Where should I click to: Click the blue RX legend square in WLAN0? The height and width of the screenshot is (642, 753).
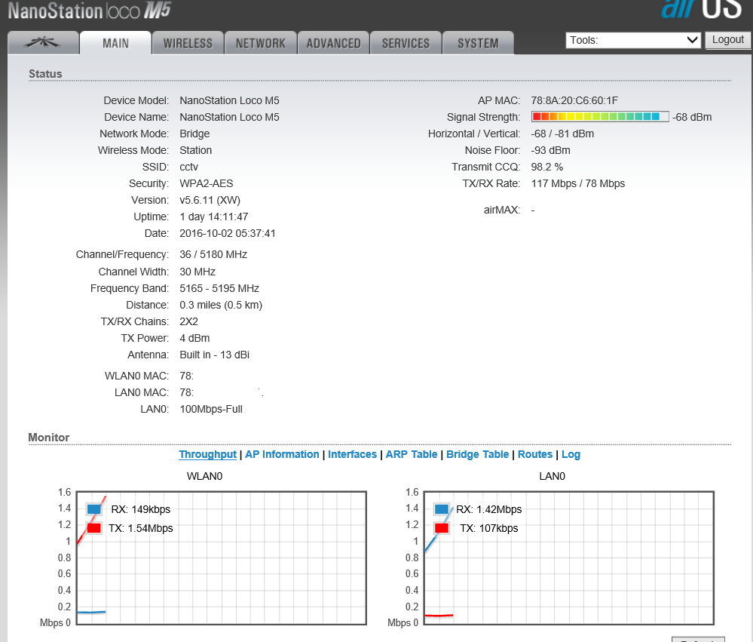[x=93, y=509]
